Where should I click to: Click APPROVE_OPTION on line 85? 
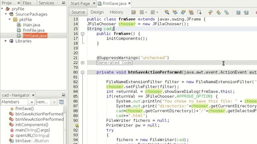coord(194,96)
